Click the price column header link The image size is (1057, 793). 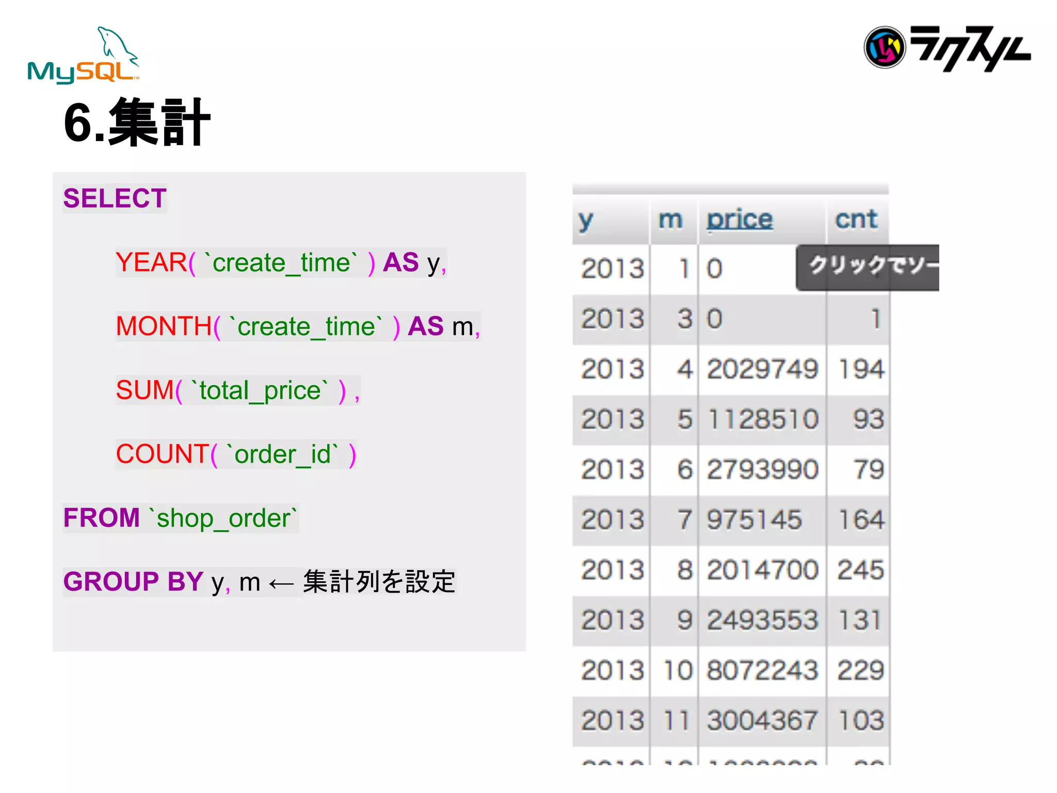pos(740,220)
